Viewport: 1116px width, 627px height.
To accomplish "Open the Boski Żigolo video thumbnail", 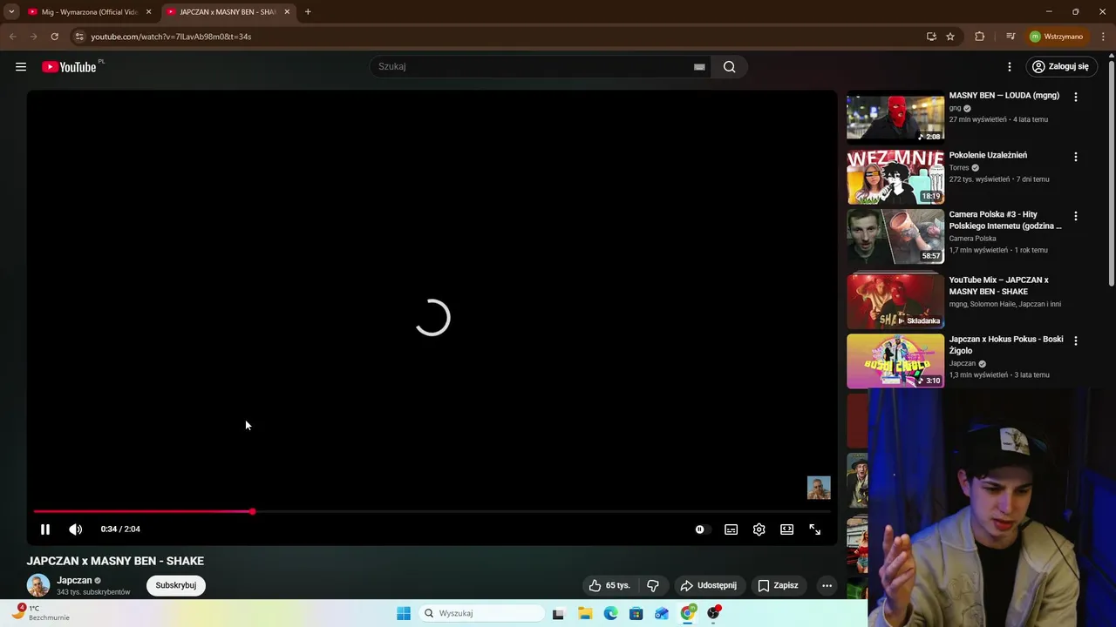I will tap(895, 361).
